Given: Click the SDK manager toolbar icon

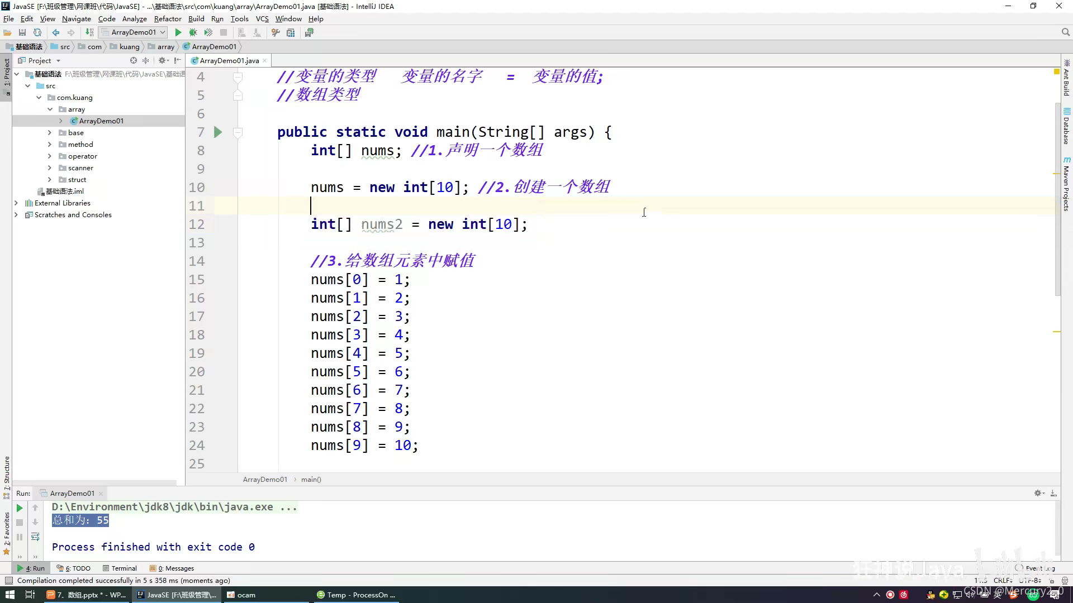Looking at the screenshot, I should point(309,32).
